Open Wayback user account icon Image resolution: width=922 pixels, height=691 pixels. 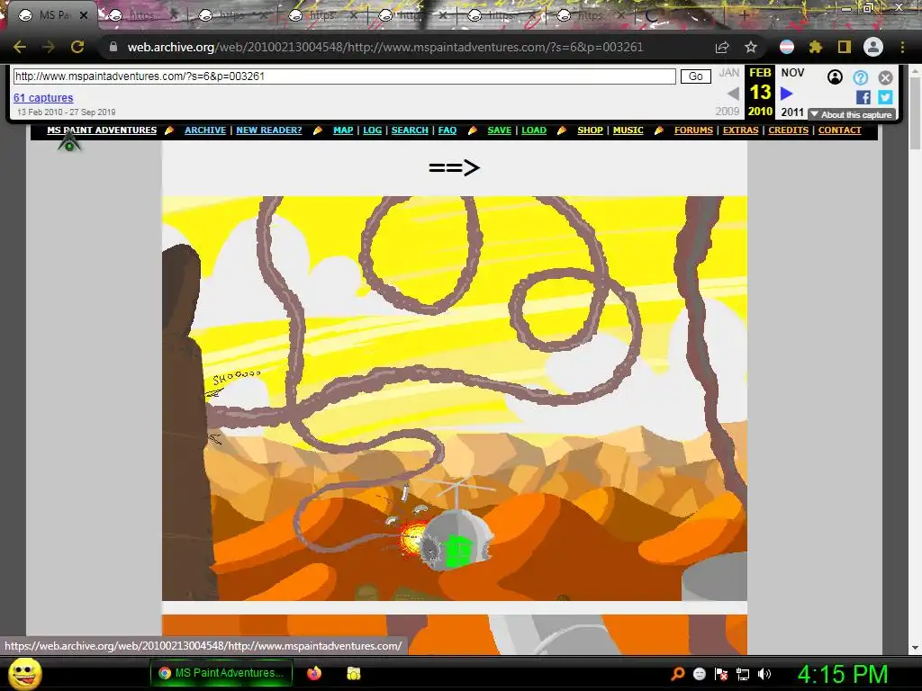(835, 77)
